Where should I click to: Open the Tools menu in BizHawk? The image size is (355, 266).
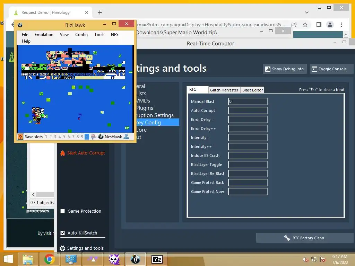click(99, 35)
